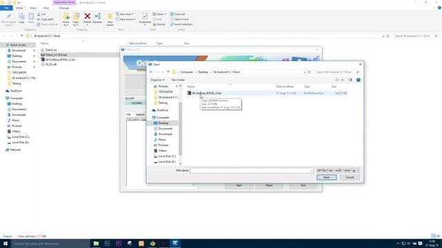Click the dialog navigation pane scrollbar

coord(180,129)
